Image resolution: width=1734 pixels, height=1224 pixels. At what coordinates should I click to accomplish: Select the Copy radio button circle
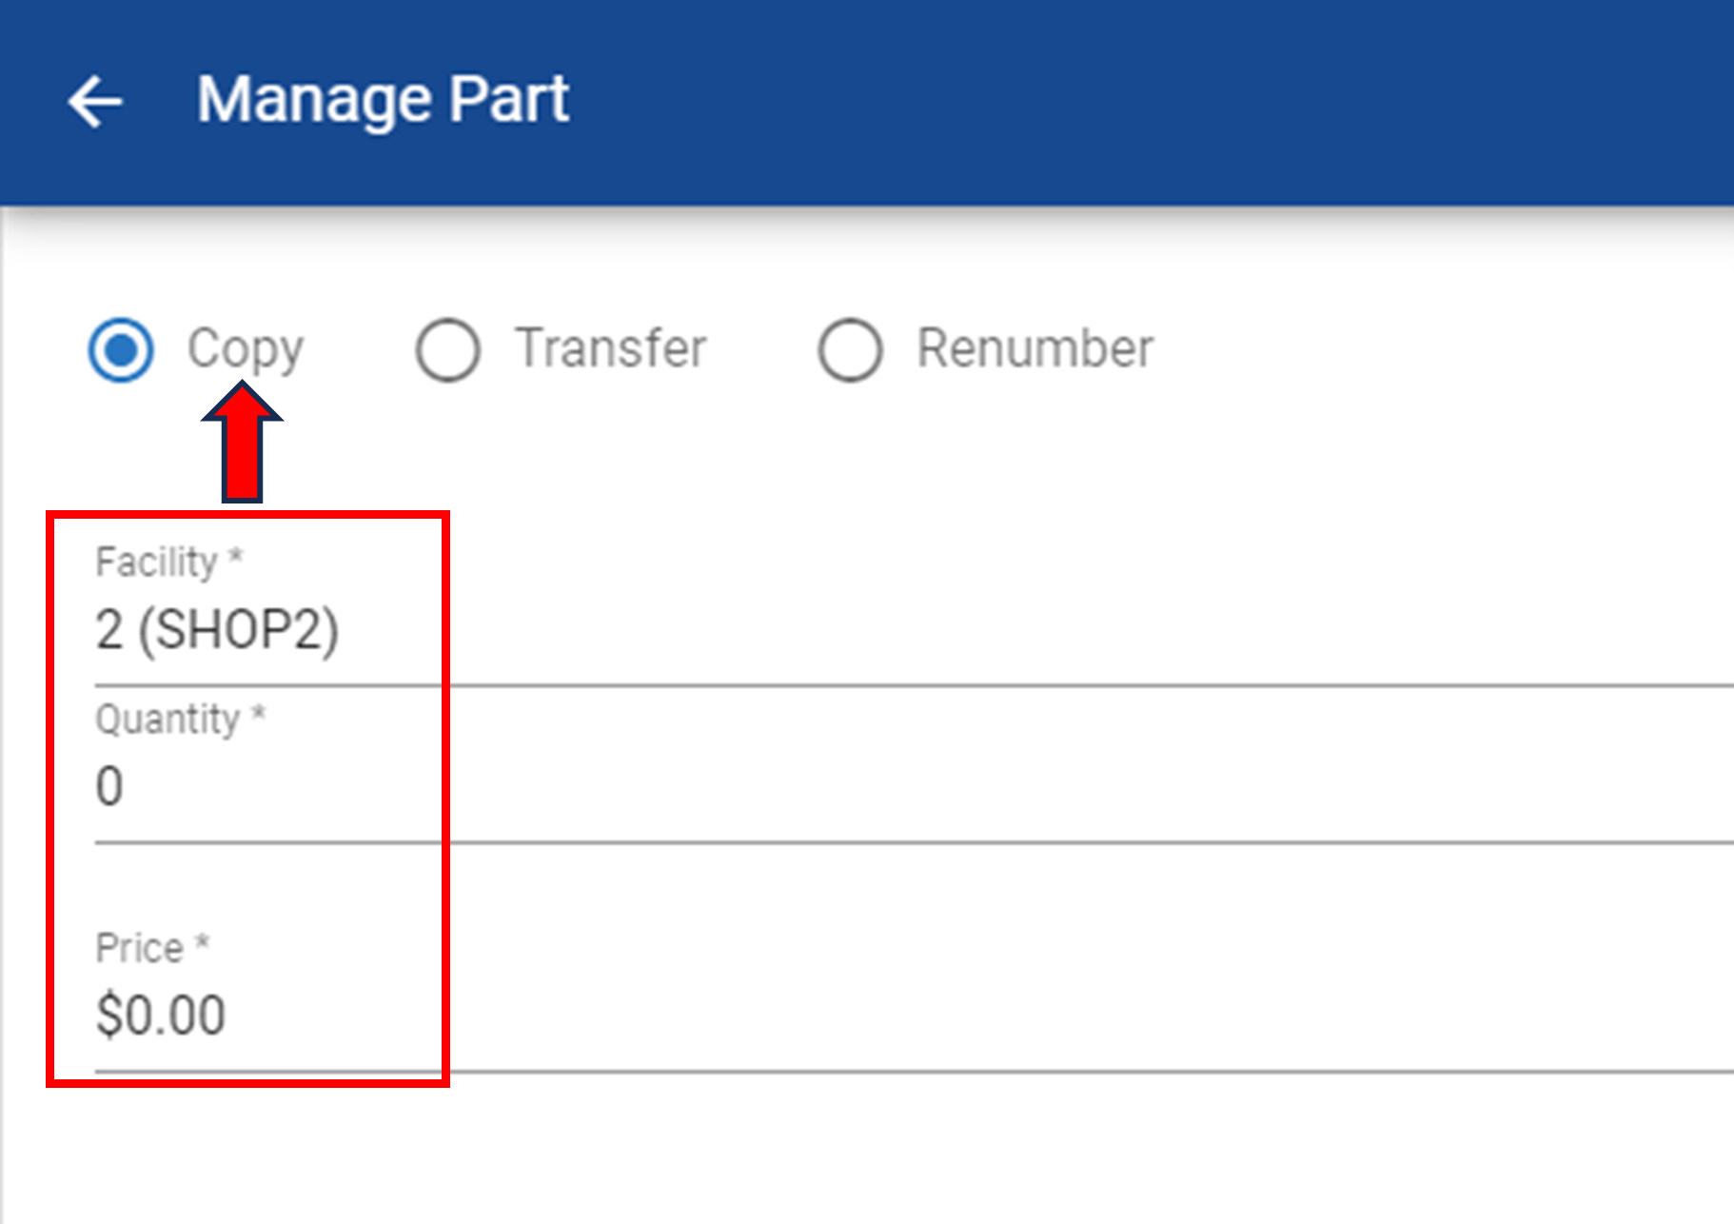121,349
